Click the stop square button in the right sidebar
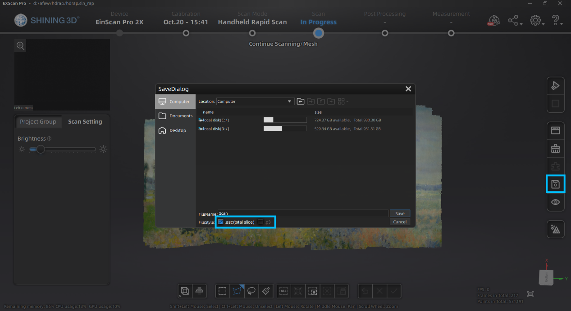571x311 pixels. (556, 104)
